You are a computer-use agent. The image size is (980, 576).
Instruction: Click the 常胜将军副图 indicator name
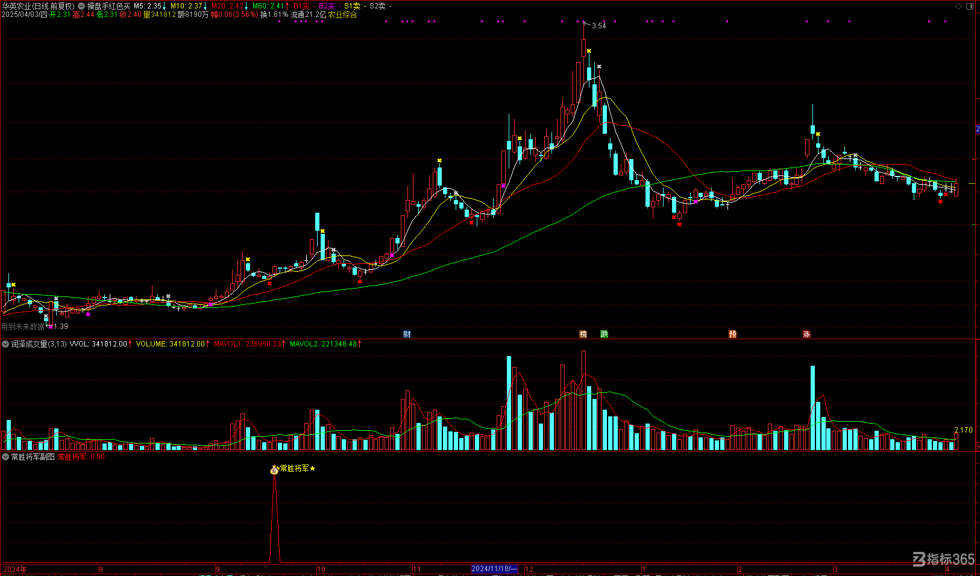click(x=33, y=457)
